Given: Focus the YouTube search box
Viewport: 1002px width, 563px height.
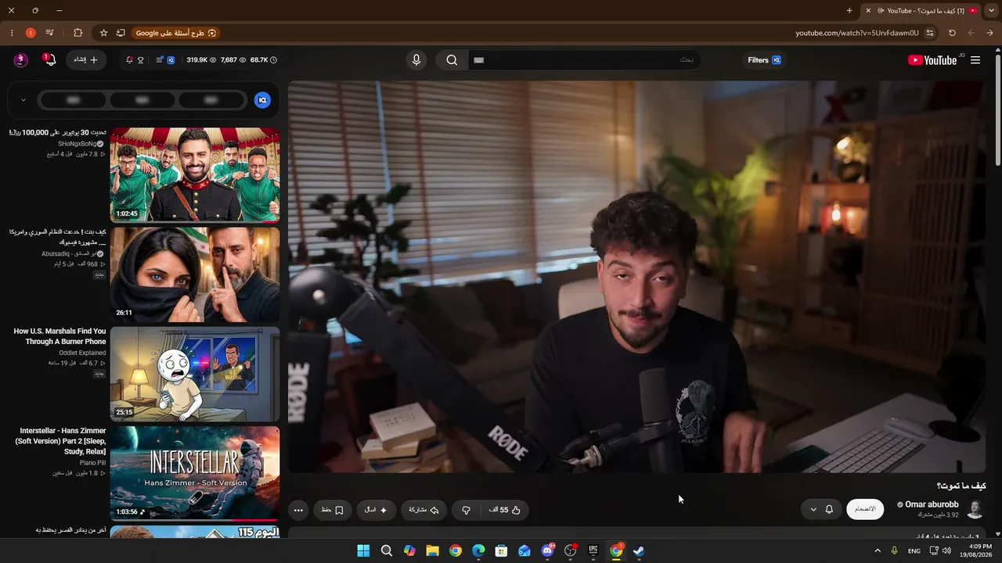Looking at the screenshot, I should pos(583,60).
